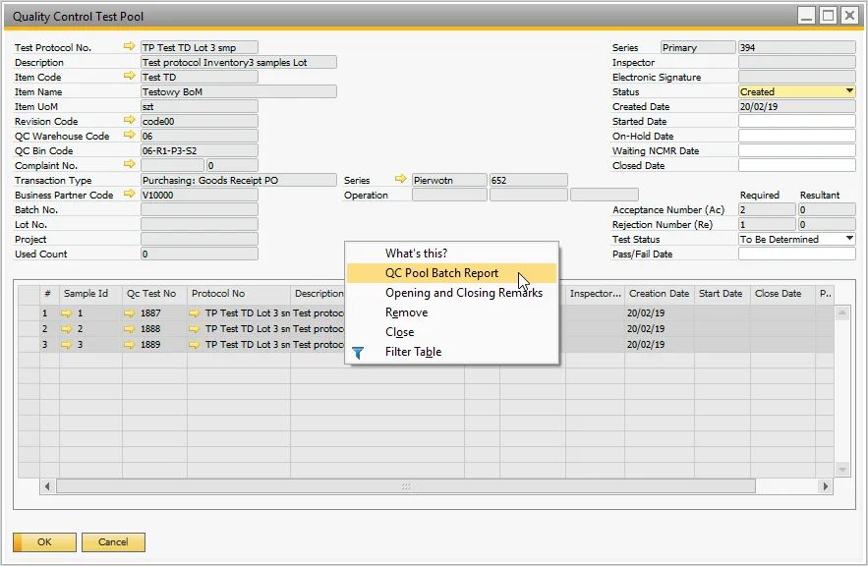Screen dimensions: 868x566
Task: Click table horizontal scrollbar right arrow
Action: (826, 486)
